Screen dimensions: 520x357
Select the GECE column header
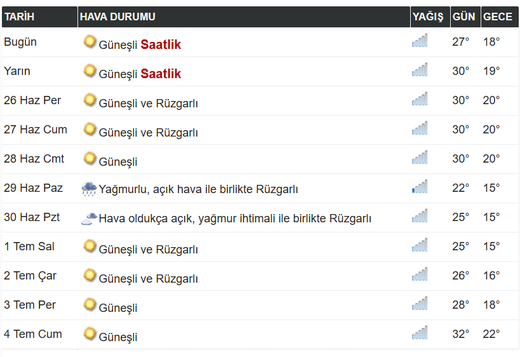pos(500,17)
